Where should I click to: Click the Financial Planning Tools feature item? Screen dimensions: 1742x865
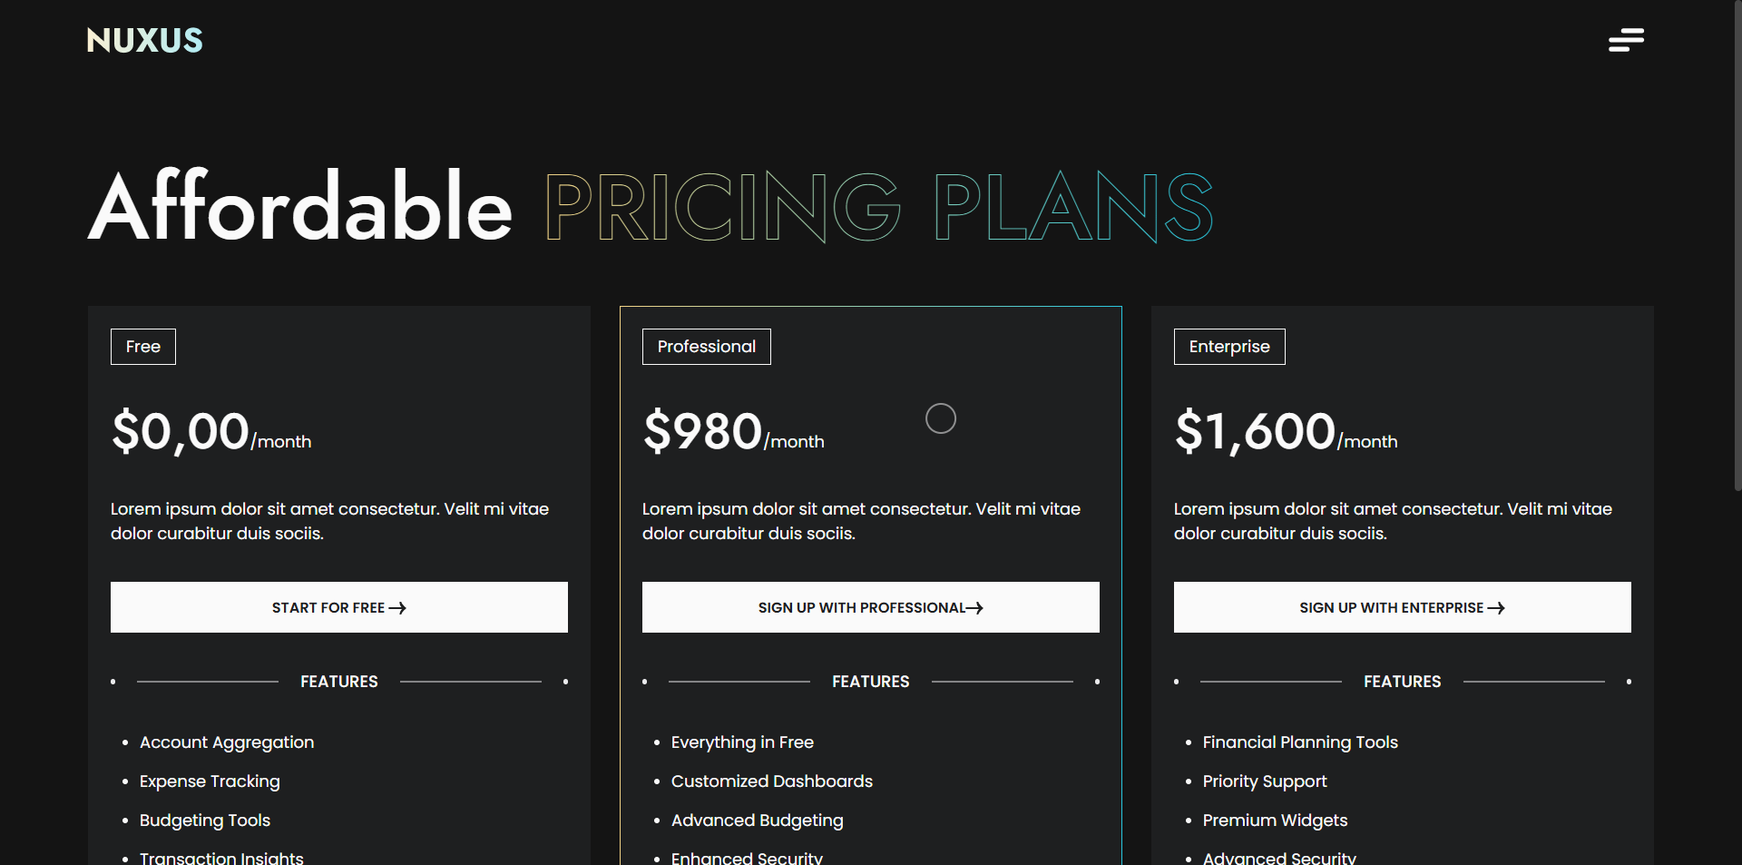1300,742
